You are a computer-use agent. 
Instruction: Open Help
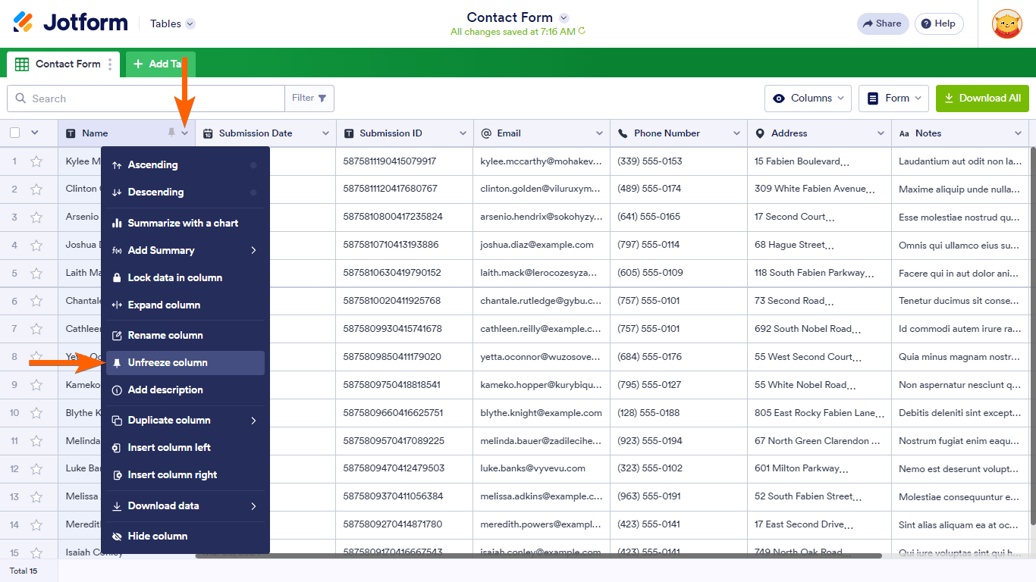tap(939, 23)
